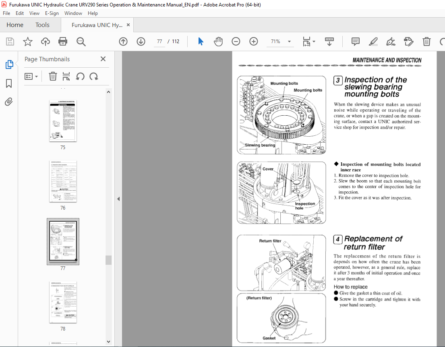Switch to the Home tab
The image size is (445, 347).
pyautogui.click(x=15, y=25)
